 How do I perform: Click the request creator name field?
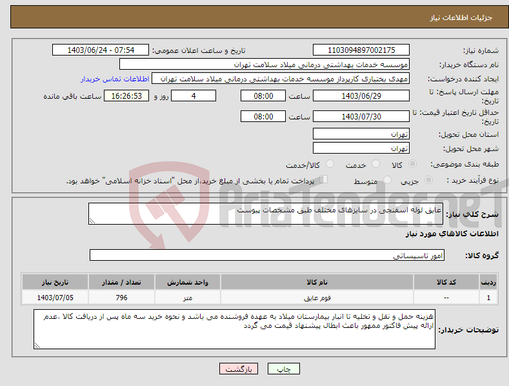click(281, 79)
